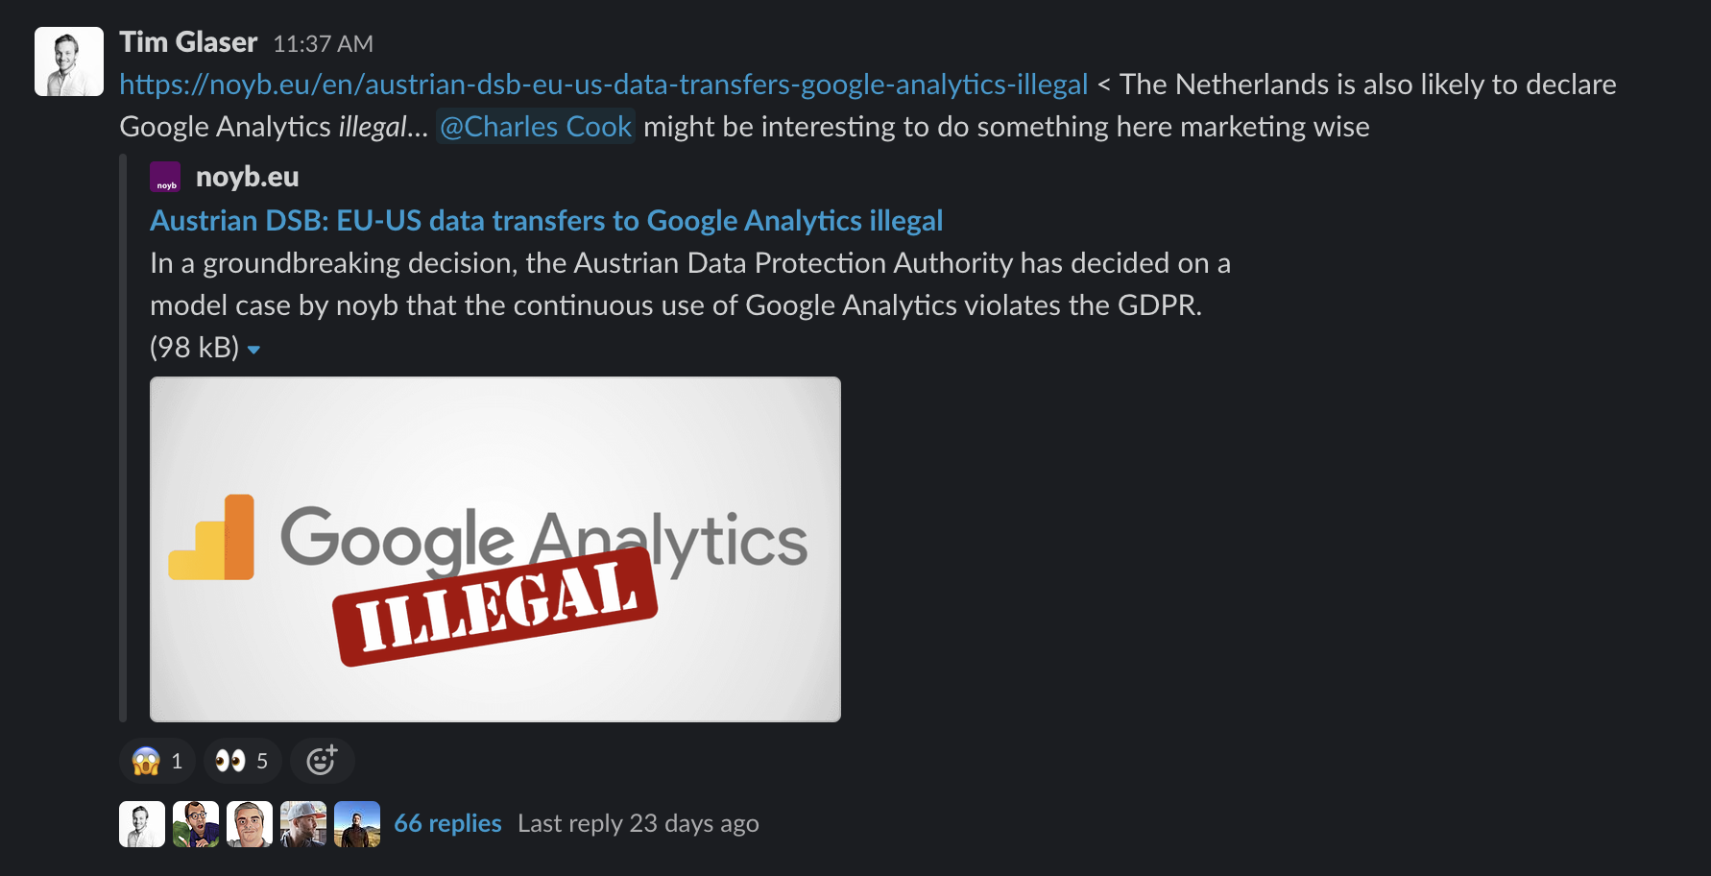Click Tim Glaser's profile avatar

[68, 61]
